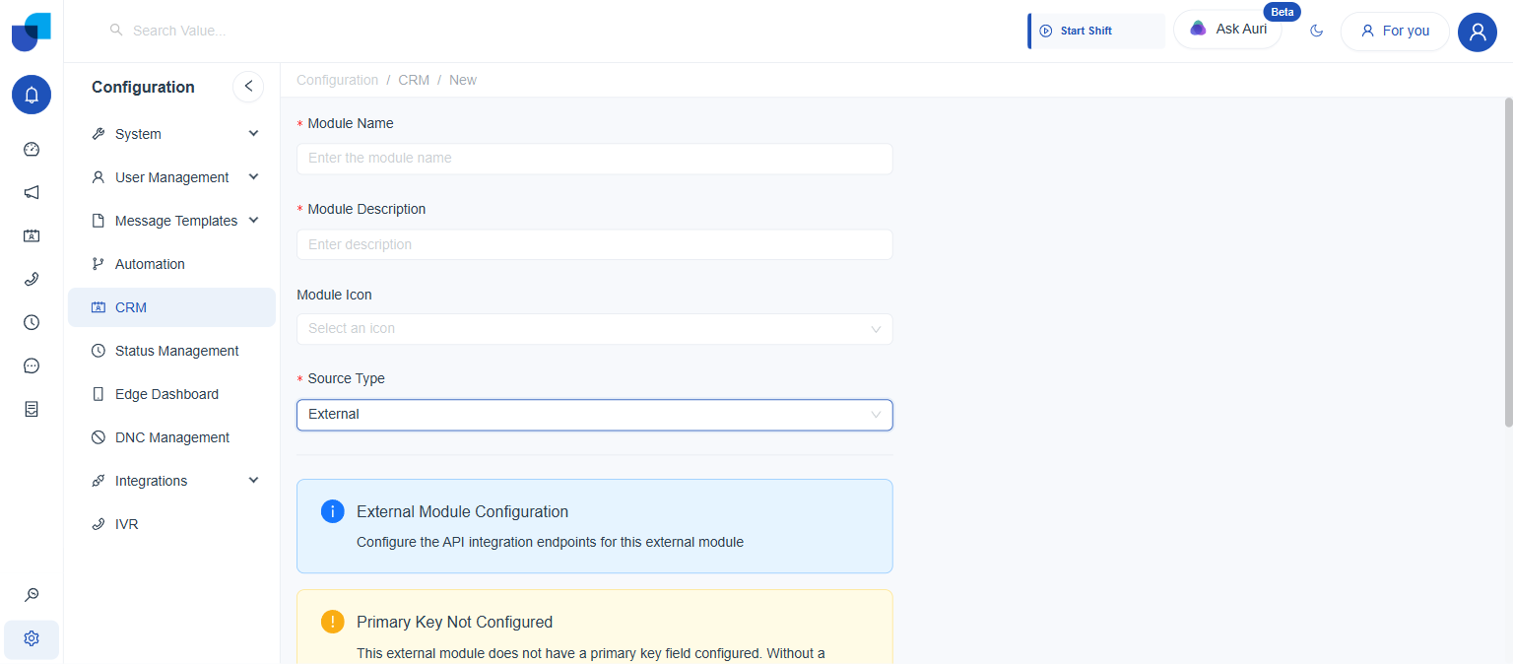Click the orange warning icon in Primary Key notice
The width and height of the screenshot is (1513, 664).
333,622
